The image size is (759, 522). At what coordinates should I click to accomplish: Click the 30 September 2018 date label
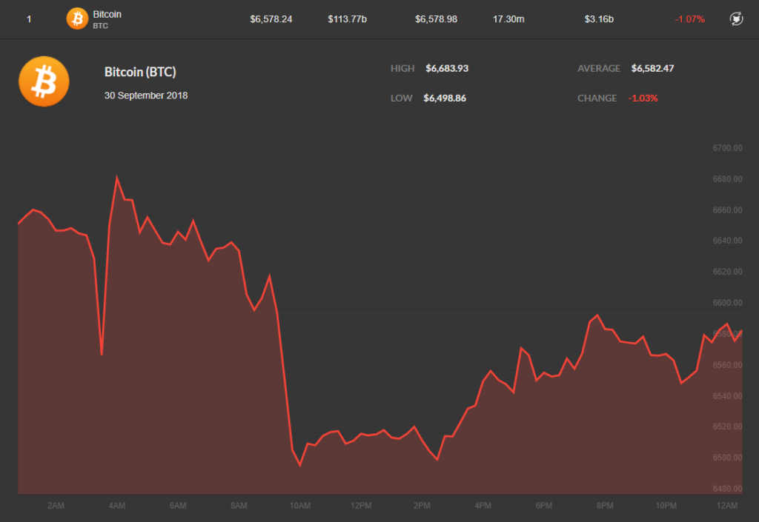click(x=146, y=96)
